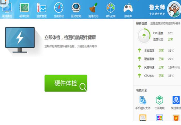Image resolution: width=181 pixels, height=125 pixels.
Task: Click the monitor lightning bolt illustration
Action: click(x=20, y=40)
